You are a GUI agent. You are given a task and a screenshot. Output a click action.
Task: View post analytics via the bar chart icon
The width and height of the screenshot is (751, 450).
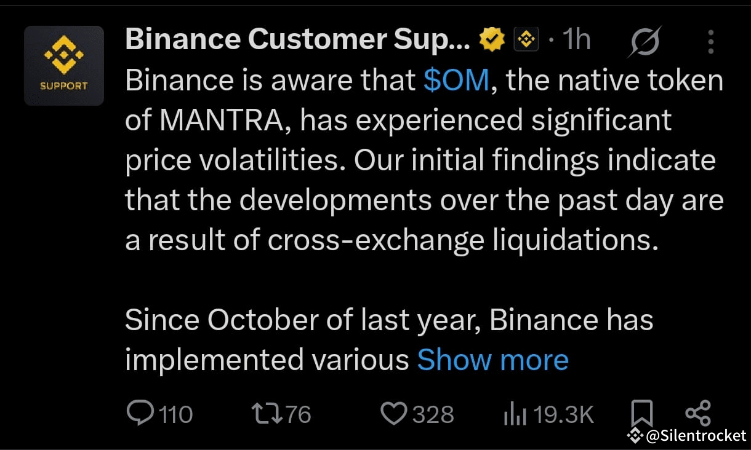[516, 413]
